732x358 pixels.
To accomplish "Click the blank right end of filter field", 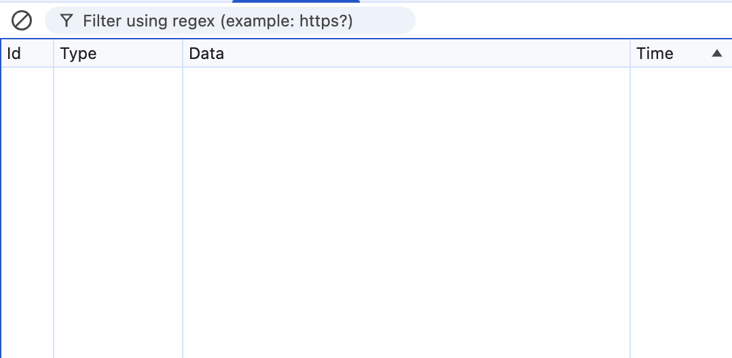I will click(383, 20).
